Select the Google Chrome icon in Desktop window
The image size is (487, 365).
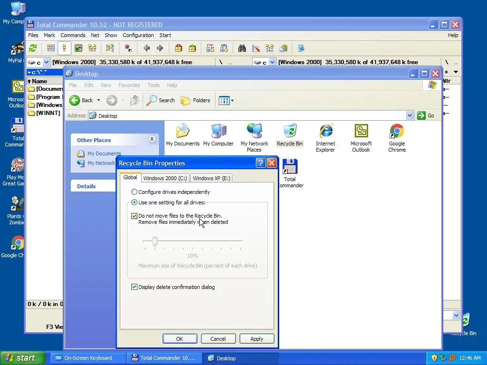397,138
